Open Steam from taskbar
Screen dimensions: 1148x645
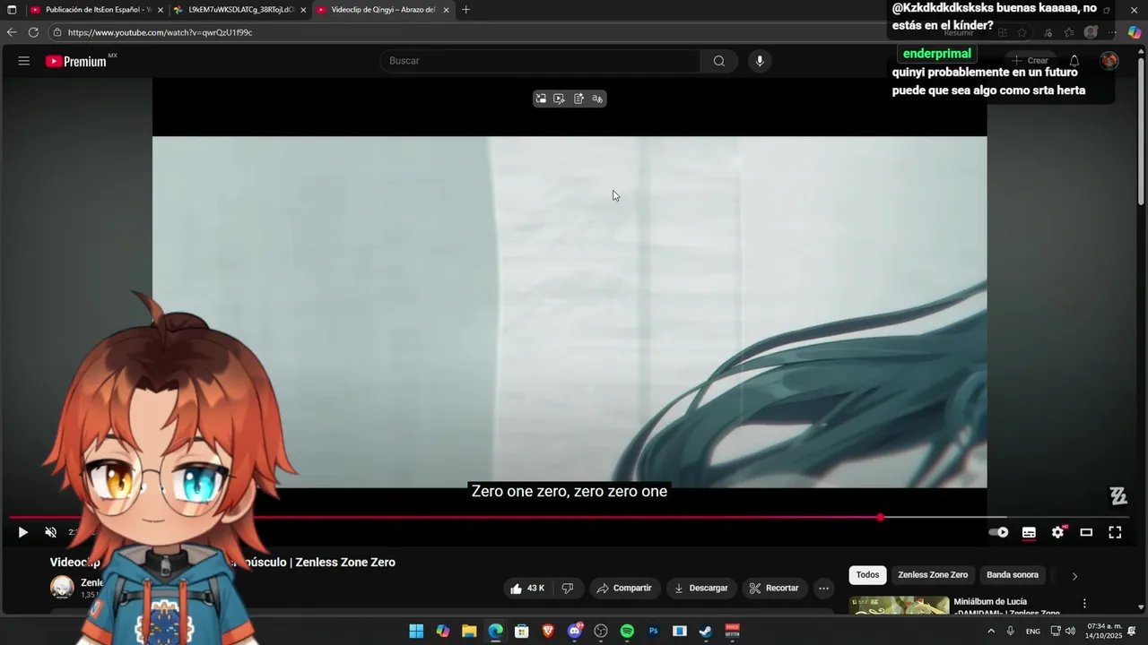click(706, 632)
